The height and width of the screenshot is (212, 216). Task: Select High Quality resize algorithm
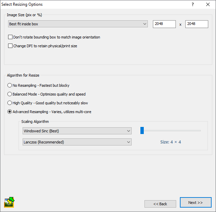pyautogui.click(x=10, y=103)
